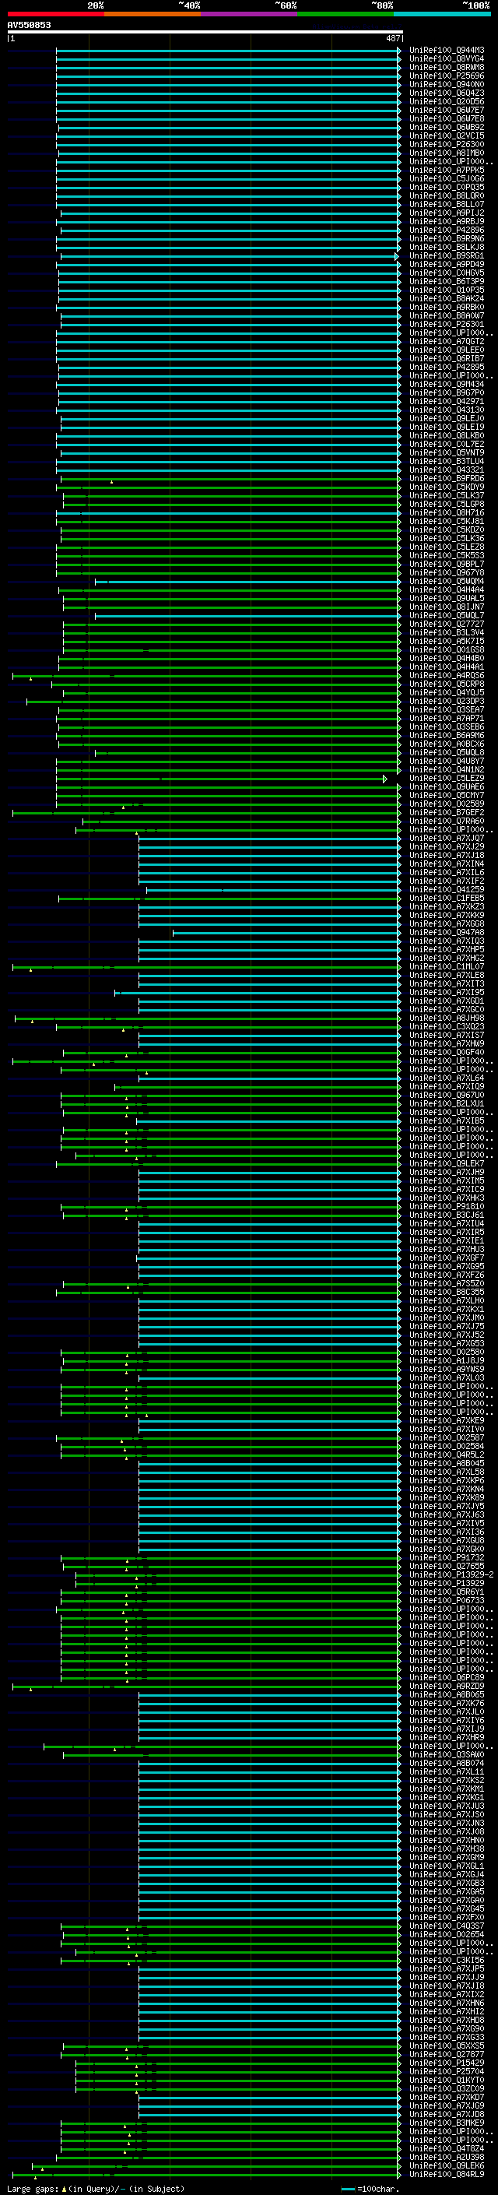Click the white query sequence ruler bar
The height and width of the screenshot is (2195, 498).
(x=205, y=33)
